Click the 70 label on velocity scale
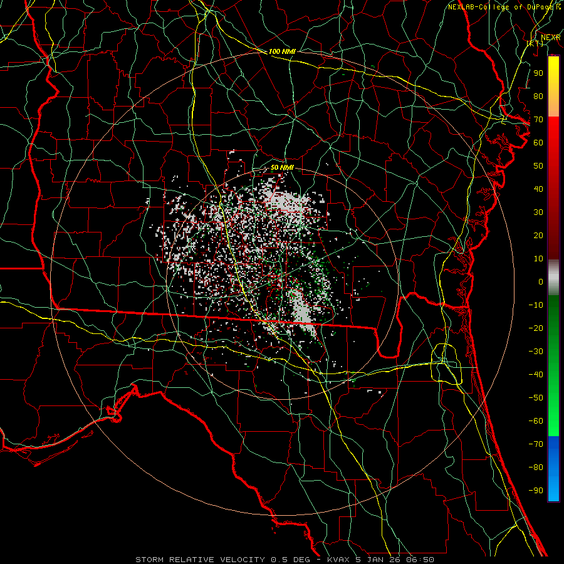 (x=538, y=120)
